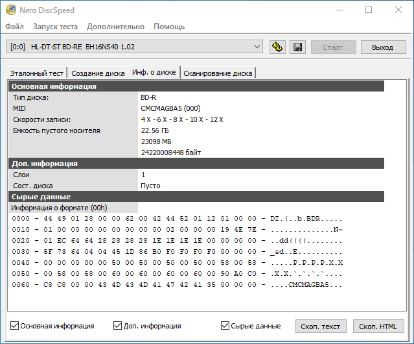Uncheck the Основная информация checkbox
This screenshot has width=414, height=344.
14,326
